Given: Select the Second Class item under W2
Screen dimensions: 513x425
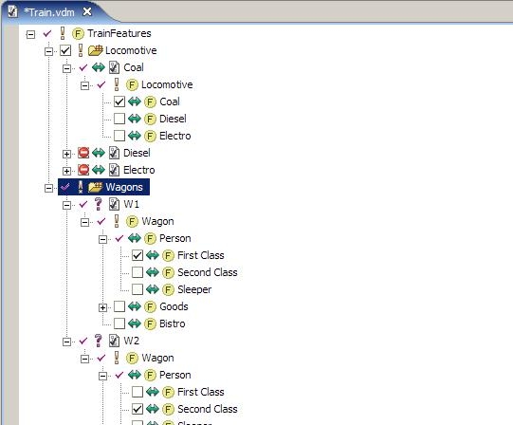Looking at the screenshot, I should [x=208, y=409].
